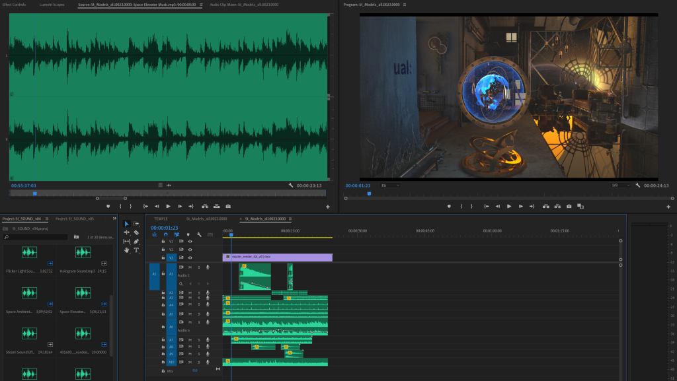
Task: Mute audio track A1
Action: click(190, 267)
